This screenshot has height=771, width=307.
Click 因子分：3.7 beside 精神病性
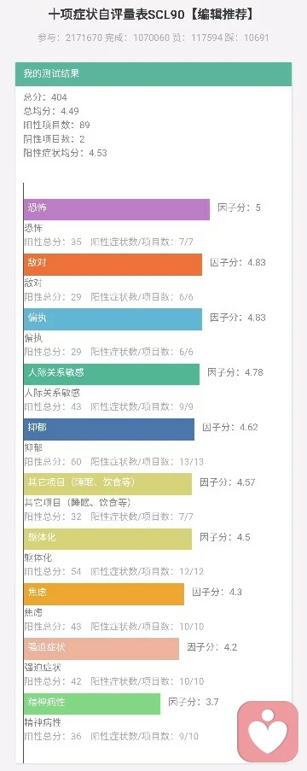coord(194,702)
